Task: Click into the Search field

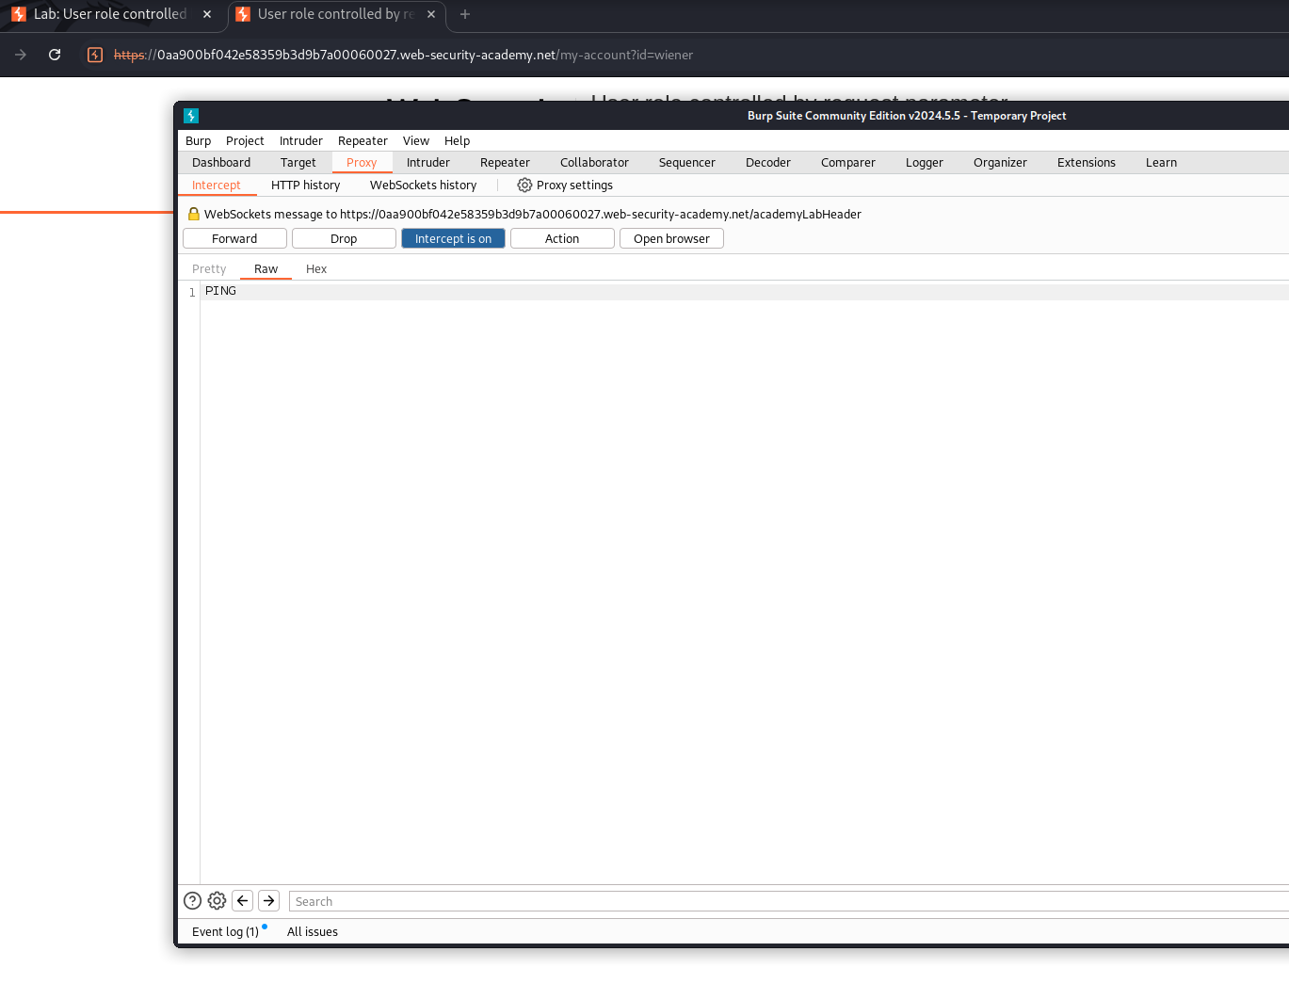Action: tap(789, 901)
